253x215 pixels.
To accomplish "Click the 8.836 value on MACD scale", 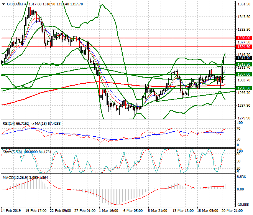I will (242, 177).
